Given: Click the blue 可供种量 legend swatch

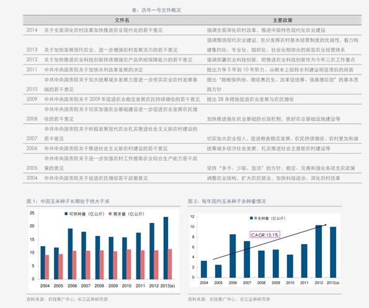Looking at the screenshot, I should click(66, 214).
